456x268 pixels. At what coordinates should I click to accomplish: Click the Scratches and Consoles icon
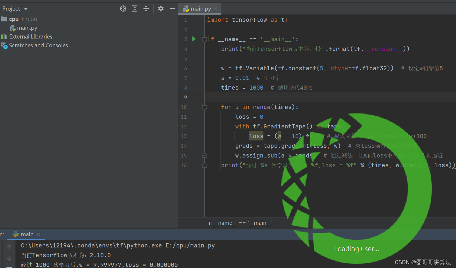click(4, 46)
